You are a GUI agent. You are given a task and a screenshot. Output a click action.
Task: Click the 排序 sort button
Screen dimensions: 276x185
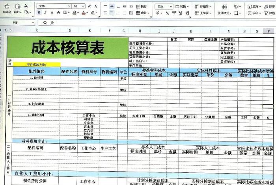pos(269,7)
